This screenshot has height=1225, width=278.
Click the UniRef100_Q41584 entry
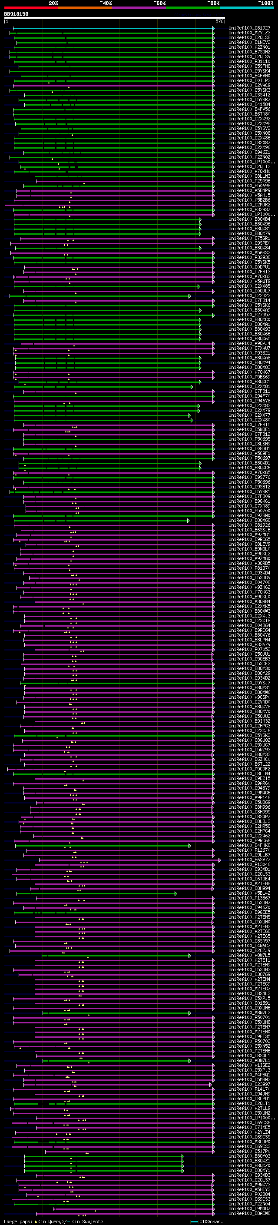pos(249,104)
